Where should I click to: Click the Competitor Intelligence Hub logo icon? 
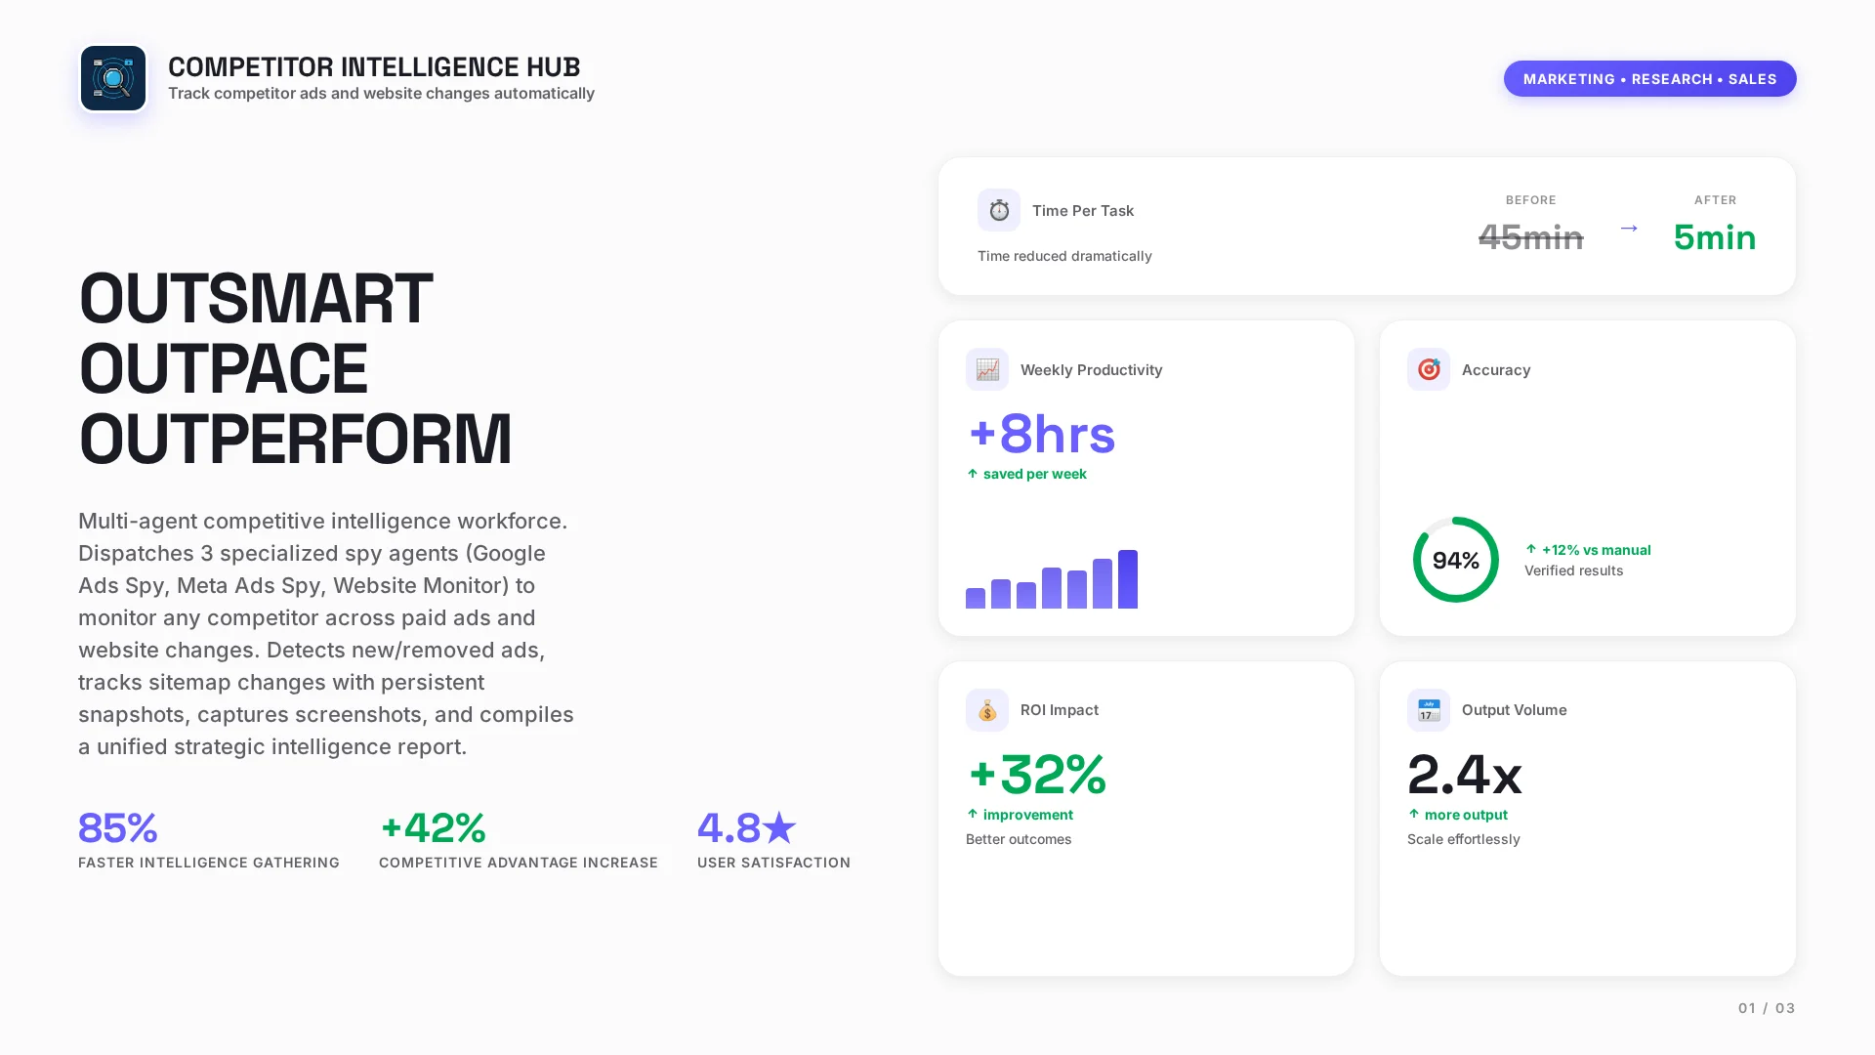coord(113,78)
